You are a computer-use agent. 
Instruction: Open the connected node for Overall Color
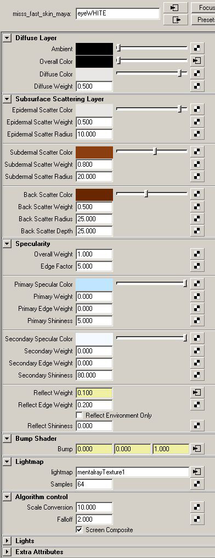197,61
